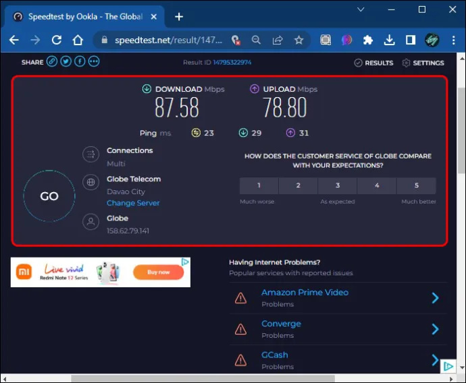Rate customer service 3 As expected
Image resolution: width=466 pixels, height=383 pixels.
(338, 185)
